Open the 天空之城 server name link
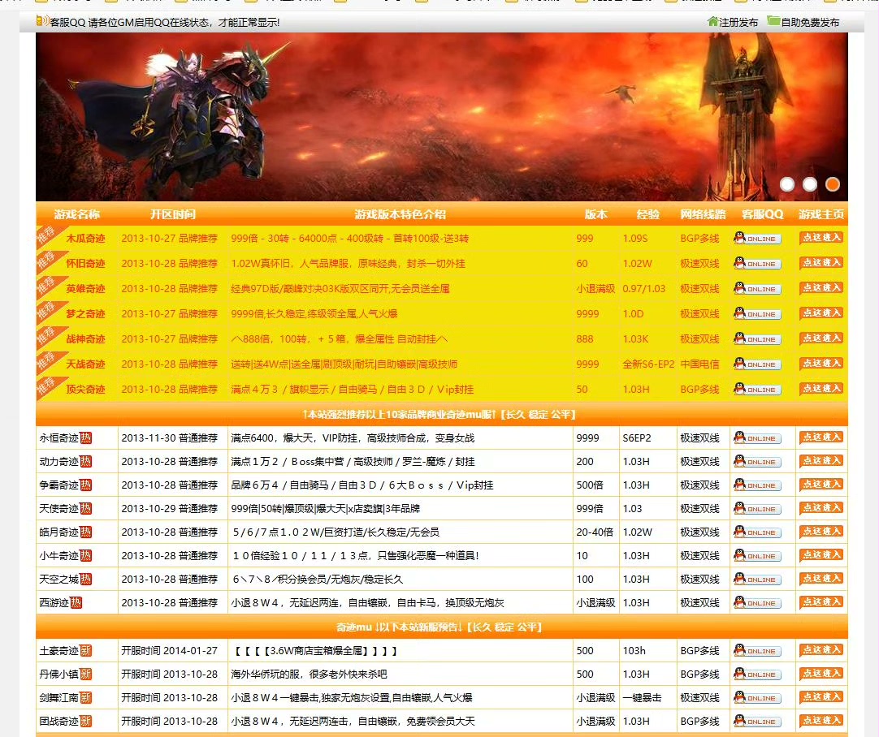Image resolution: width=879 pixels, height=737 pixels. pos(58,579)
